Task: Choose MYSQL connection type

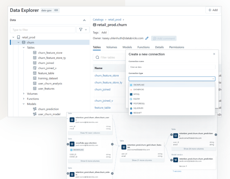Action: pos(172,94)
